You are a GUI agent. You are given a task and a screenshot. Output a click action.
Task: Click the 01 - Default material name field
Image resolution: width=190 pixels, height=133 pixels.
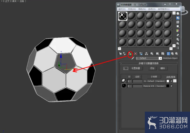pos(147,58)
